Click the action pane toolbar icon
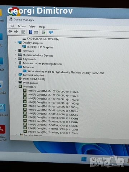This screenshot has height=172, width=129. pos(36,32)
